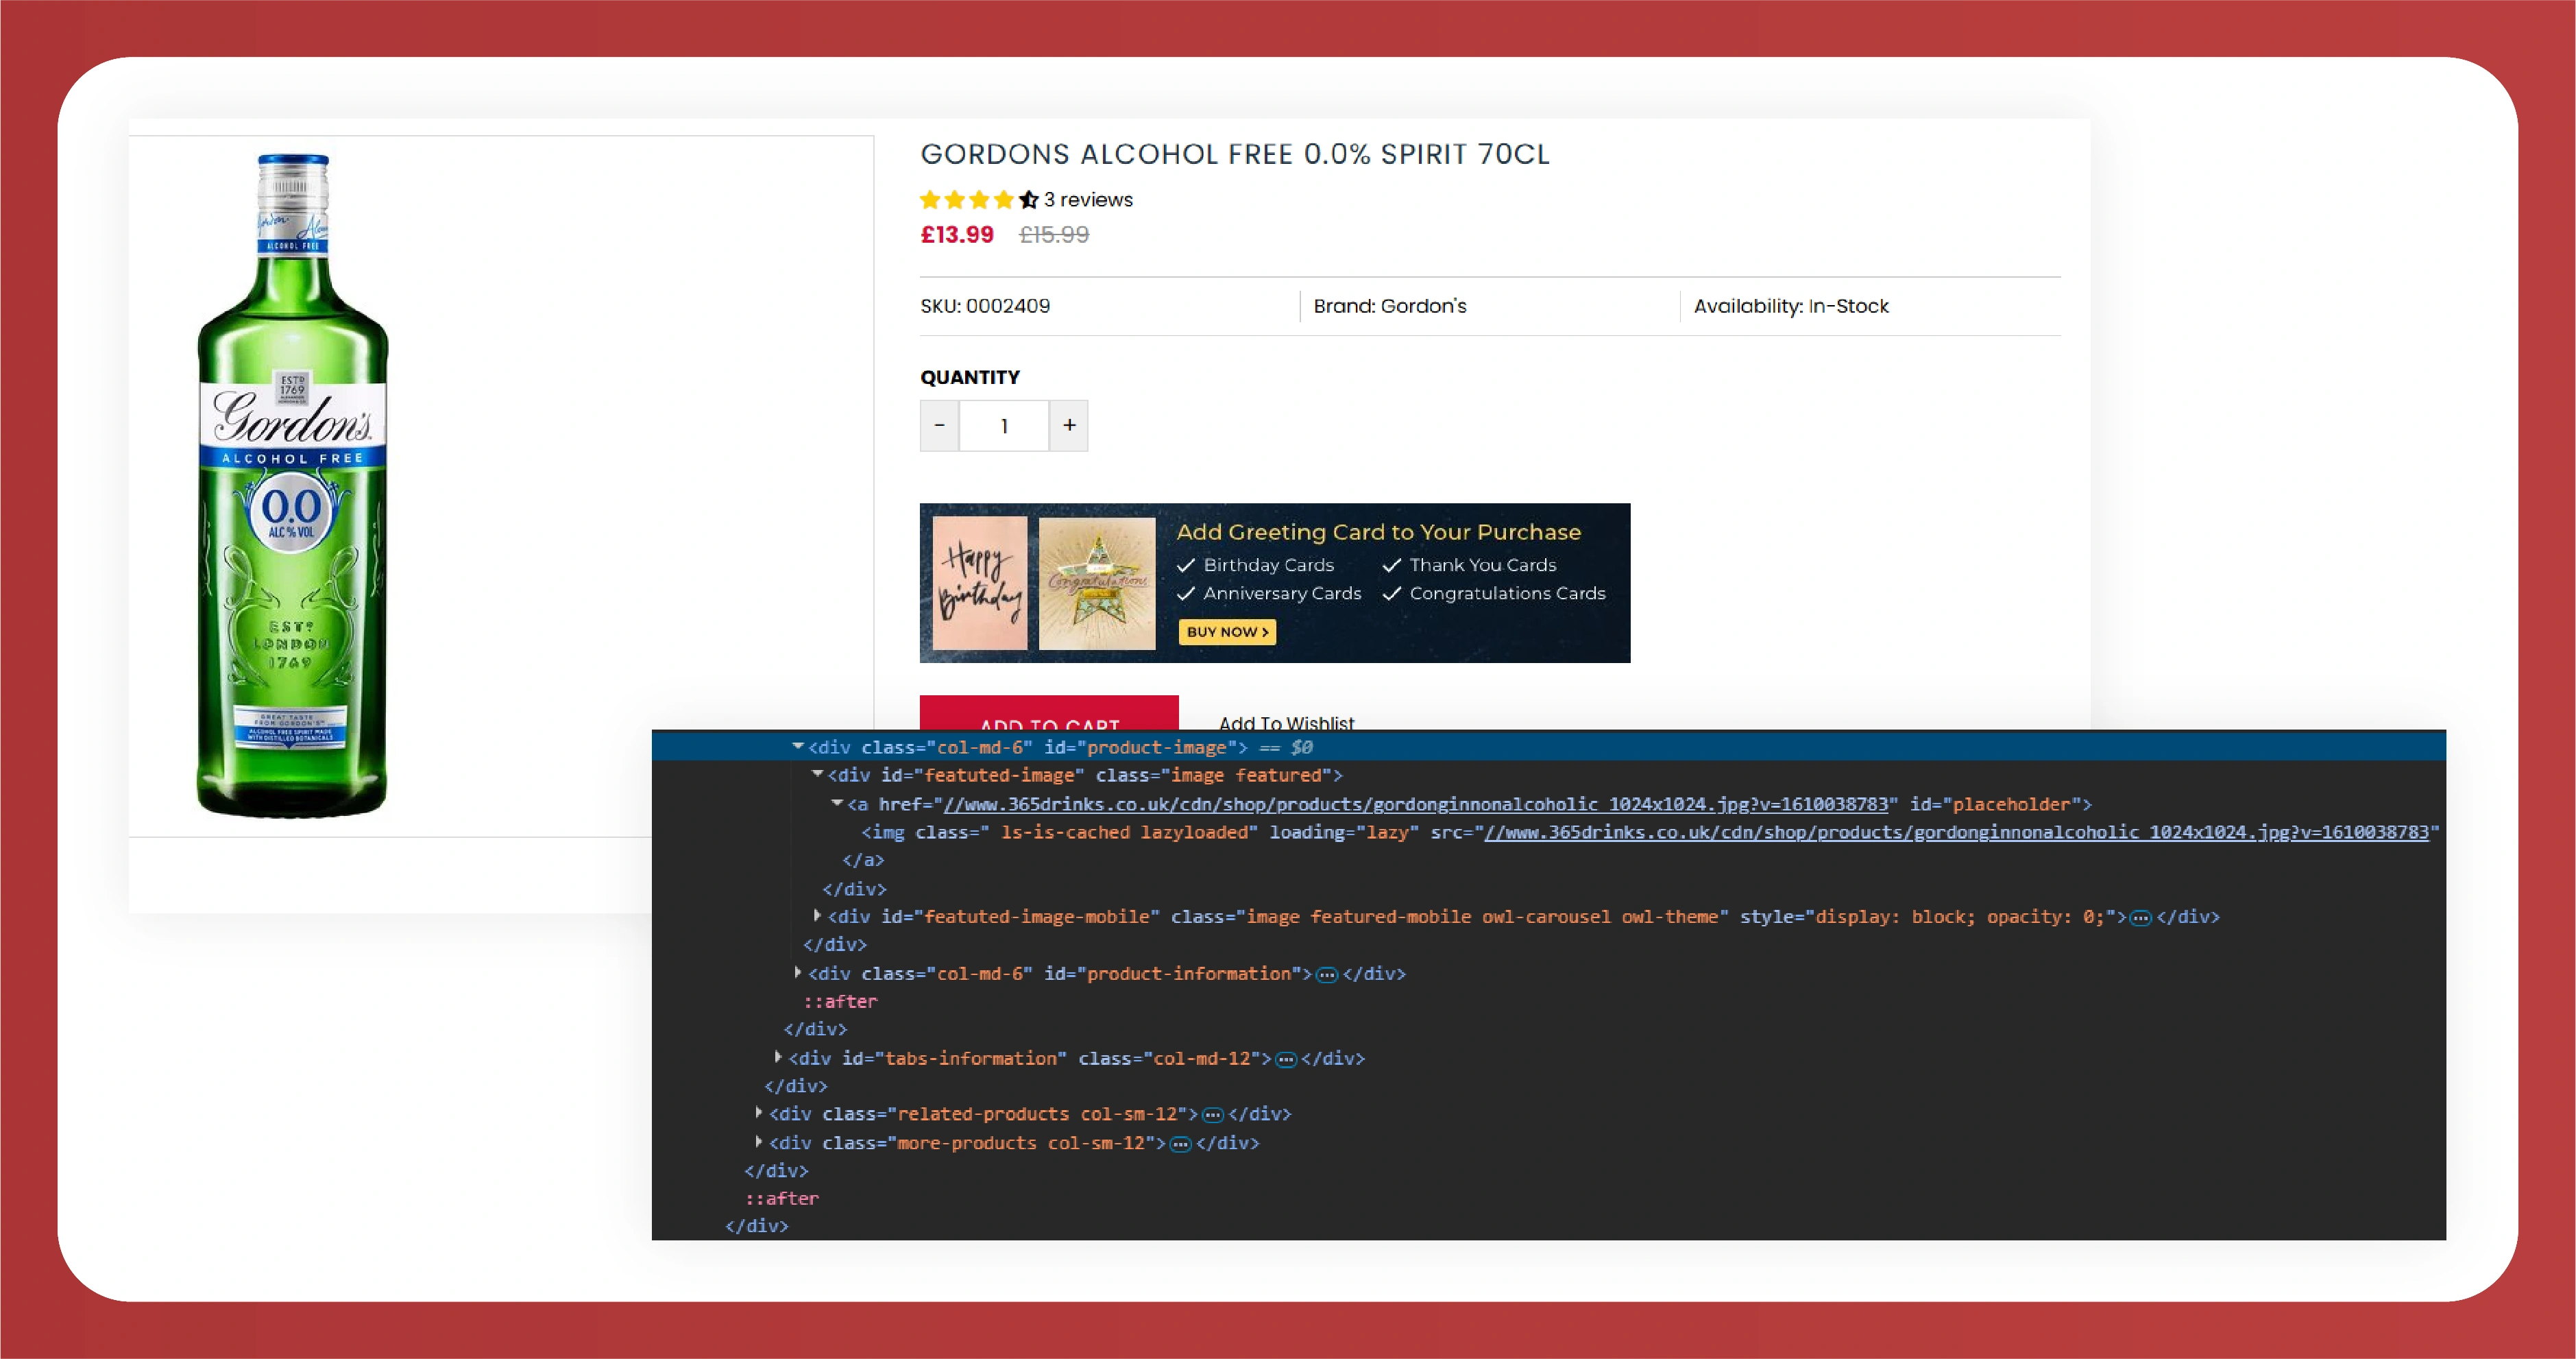Viewport: 2576px width, 1359px height.
Task: Click the Add To Wishlist link
Action: [1286, 722]
